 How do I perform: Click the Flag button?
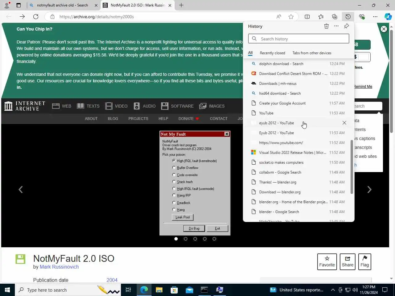pos(364,261)
